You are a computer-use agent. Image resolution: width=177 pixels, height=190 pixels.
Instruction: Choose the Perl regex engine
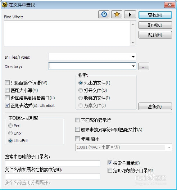10,126
